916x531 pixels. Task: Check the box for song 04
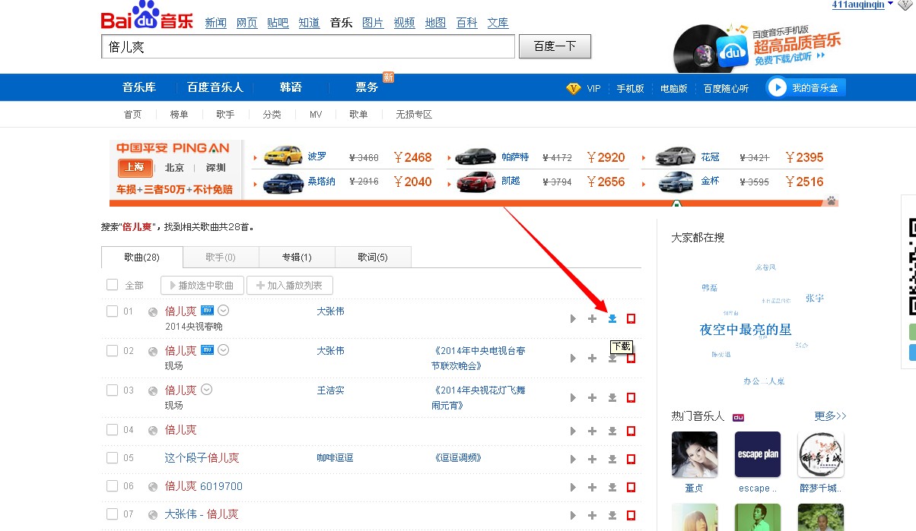click(112, 430)
